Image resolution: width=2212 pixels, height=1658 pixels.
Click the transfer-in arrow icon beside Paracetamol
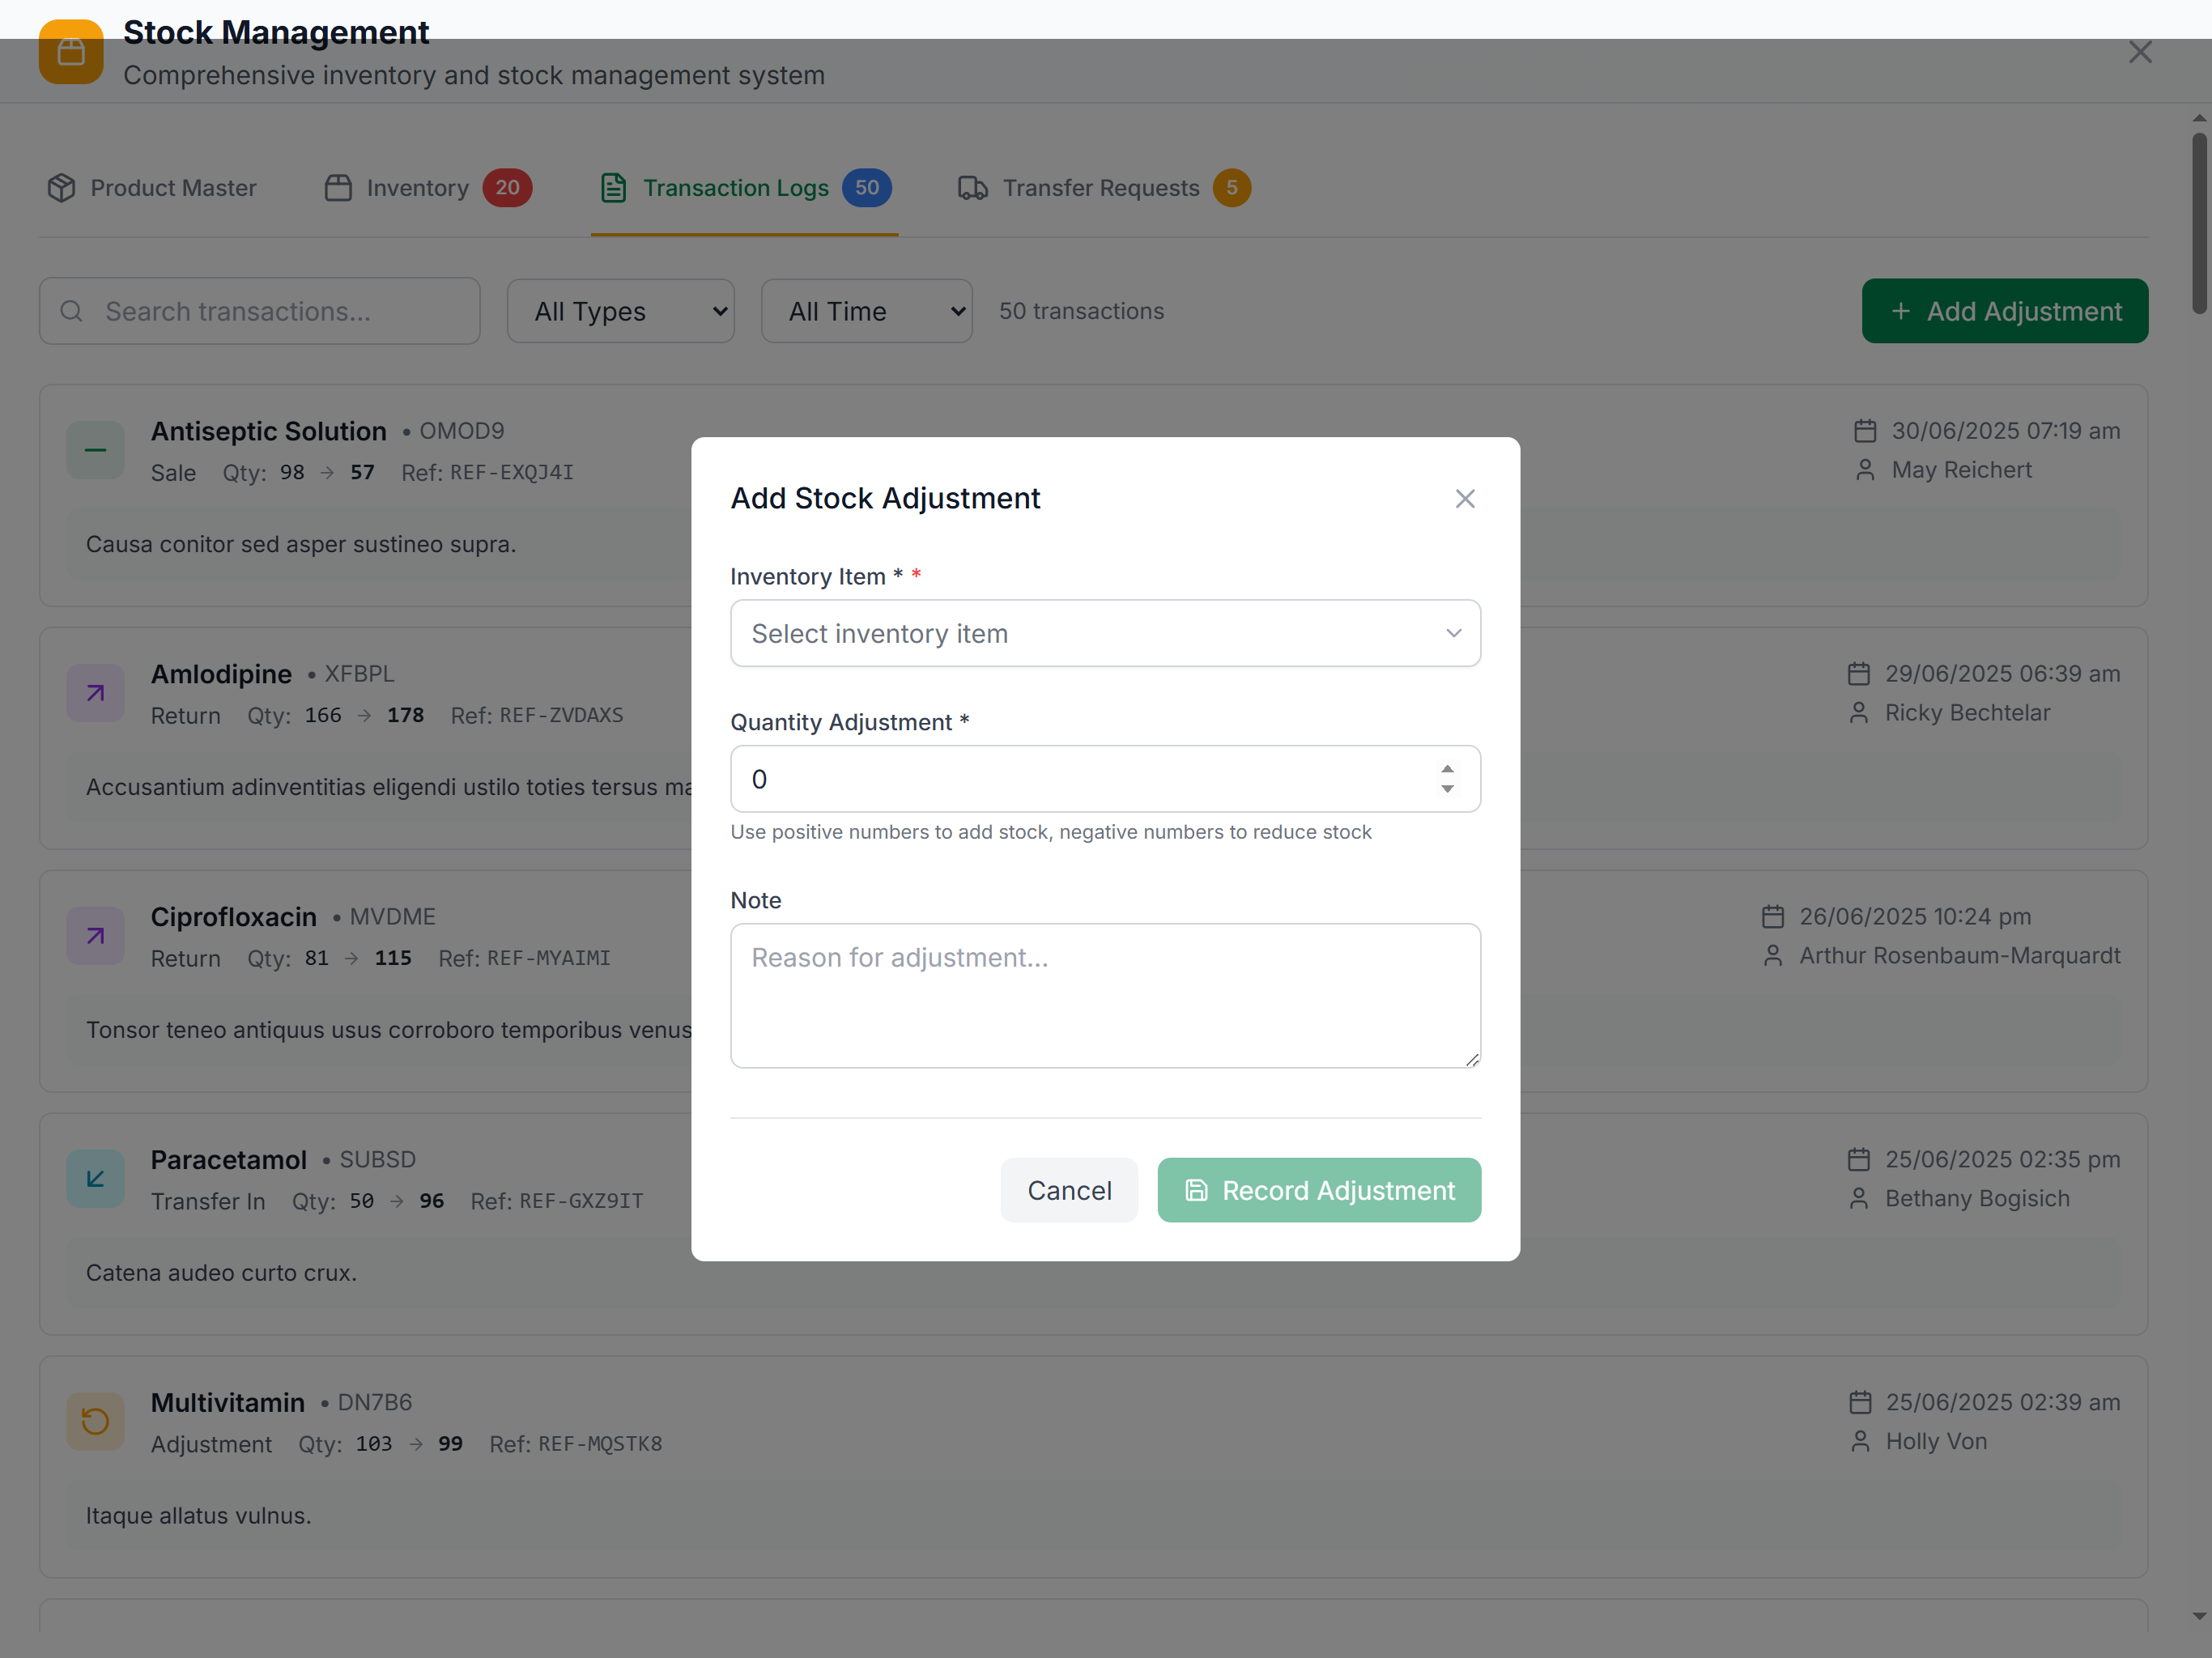pos(95,1179)
